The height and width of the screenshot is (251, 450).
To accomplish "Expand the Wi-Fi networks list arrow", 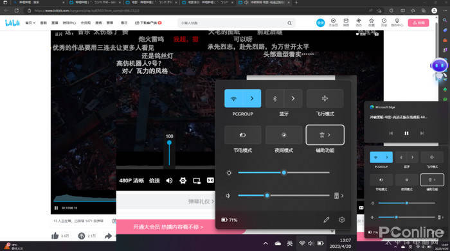I will click(x=252, y=98).
